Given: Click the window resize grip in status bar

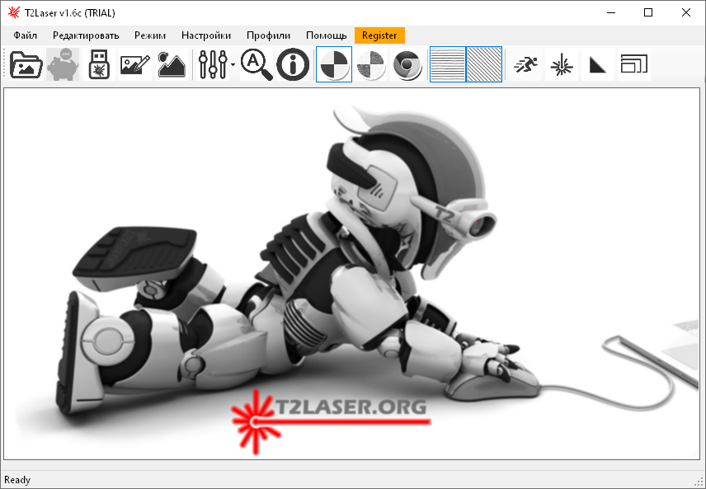Looking at the screenshot, I should coord(699,482).
